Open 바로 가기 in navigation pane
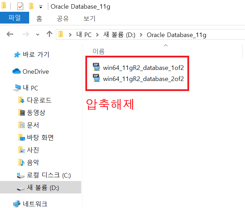Image resolution: width=245 pixels, height=208 pixels. tap(36, 54)
